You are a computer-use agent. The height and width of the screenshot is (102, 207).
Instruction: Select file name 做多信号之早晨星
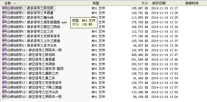pos(40,13)
